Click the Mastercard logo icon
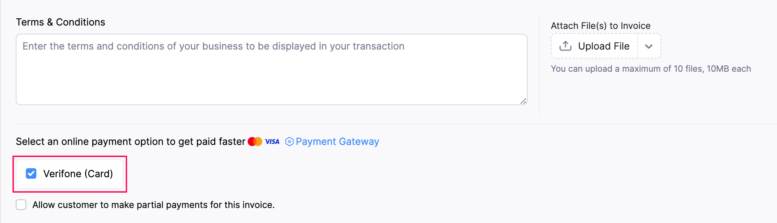The width and height of the screenshot is (777, 223). pyautogui.click(x=255, y=142)
